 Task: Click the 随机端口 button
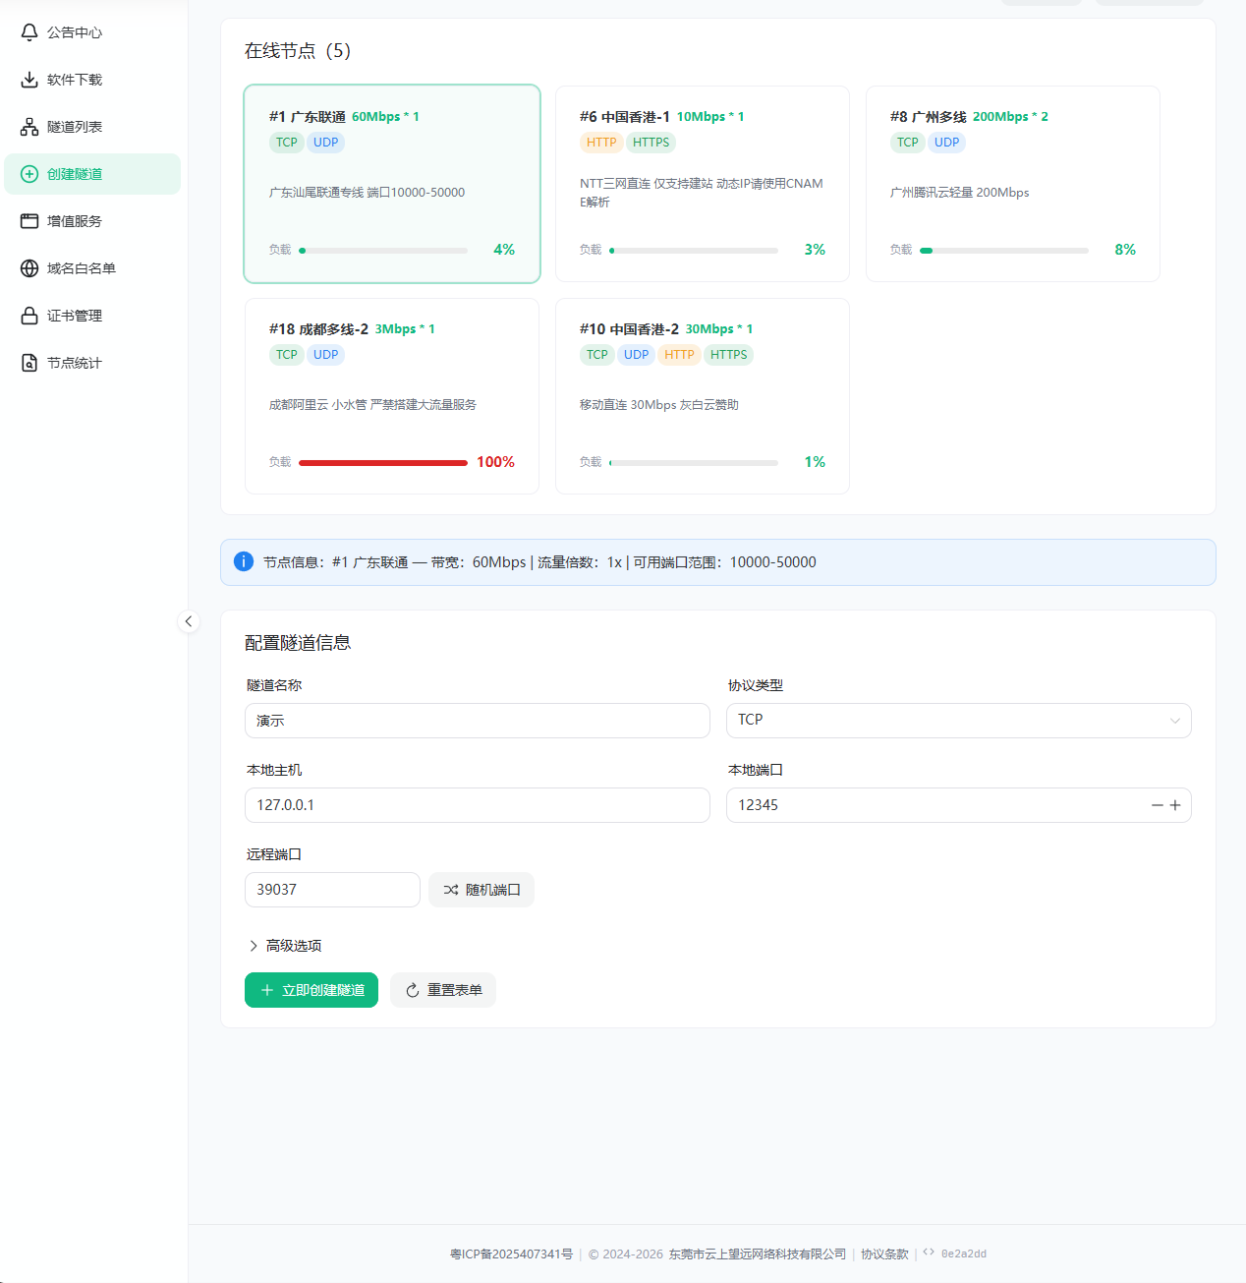(481, 890)
